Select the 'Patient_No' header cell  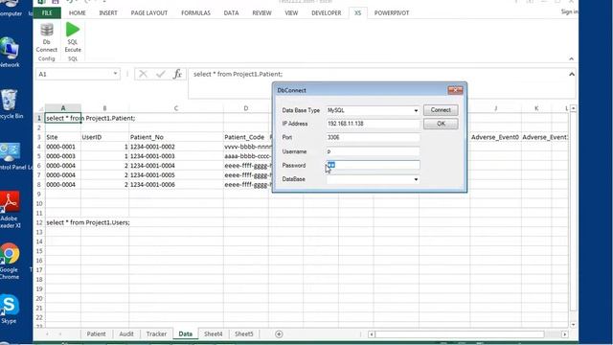coord(176,137)
